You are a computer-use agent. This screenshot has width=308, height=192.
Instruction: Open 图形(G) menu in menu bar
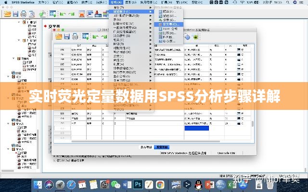pos(130,2)
